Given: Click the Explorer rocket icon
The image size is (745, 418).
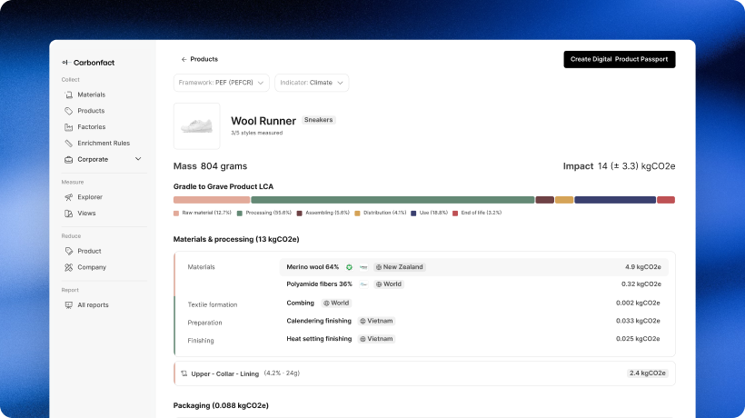Looking at the screenshot, I should [69, 197].
